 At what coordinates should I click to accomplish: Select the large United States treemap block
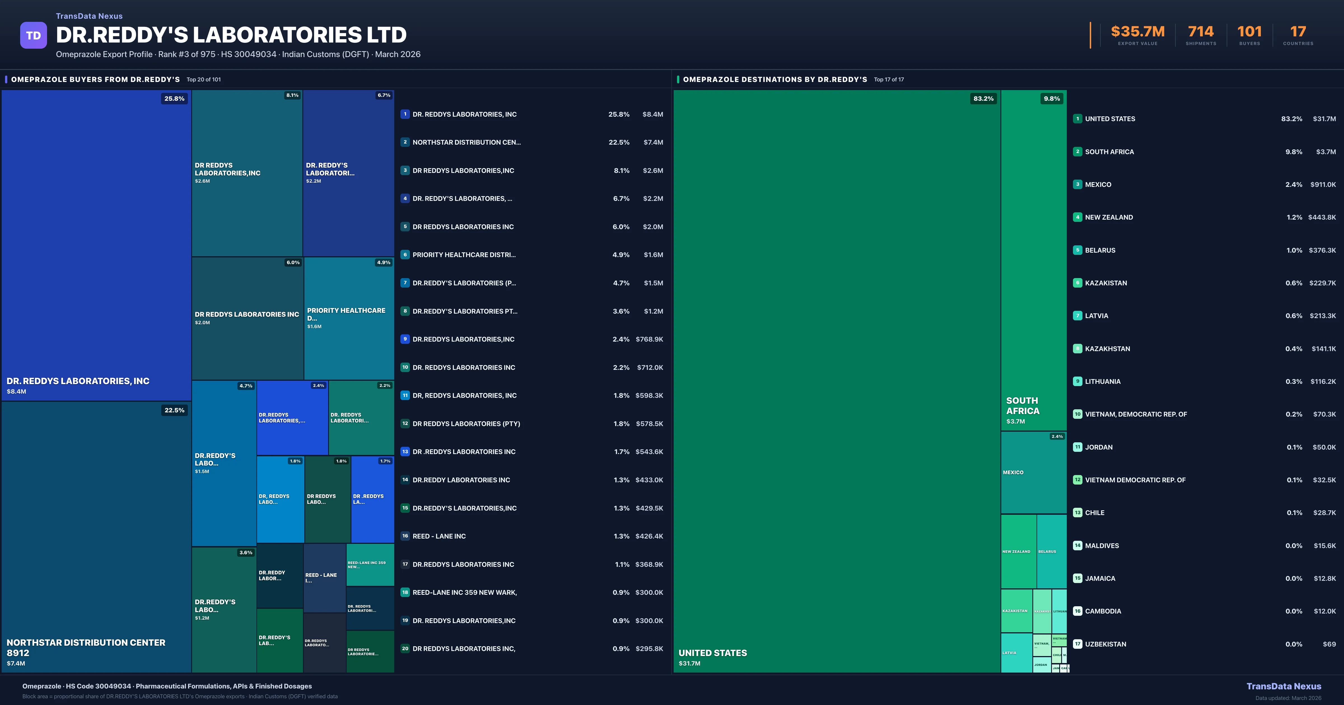pyautogui.click(x=837, y=381)
